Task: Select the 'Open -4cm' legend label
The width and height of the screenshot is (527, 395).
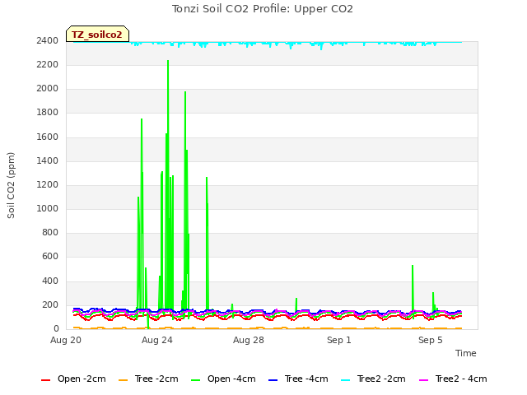Action: pos(231,379)
